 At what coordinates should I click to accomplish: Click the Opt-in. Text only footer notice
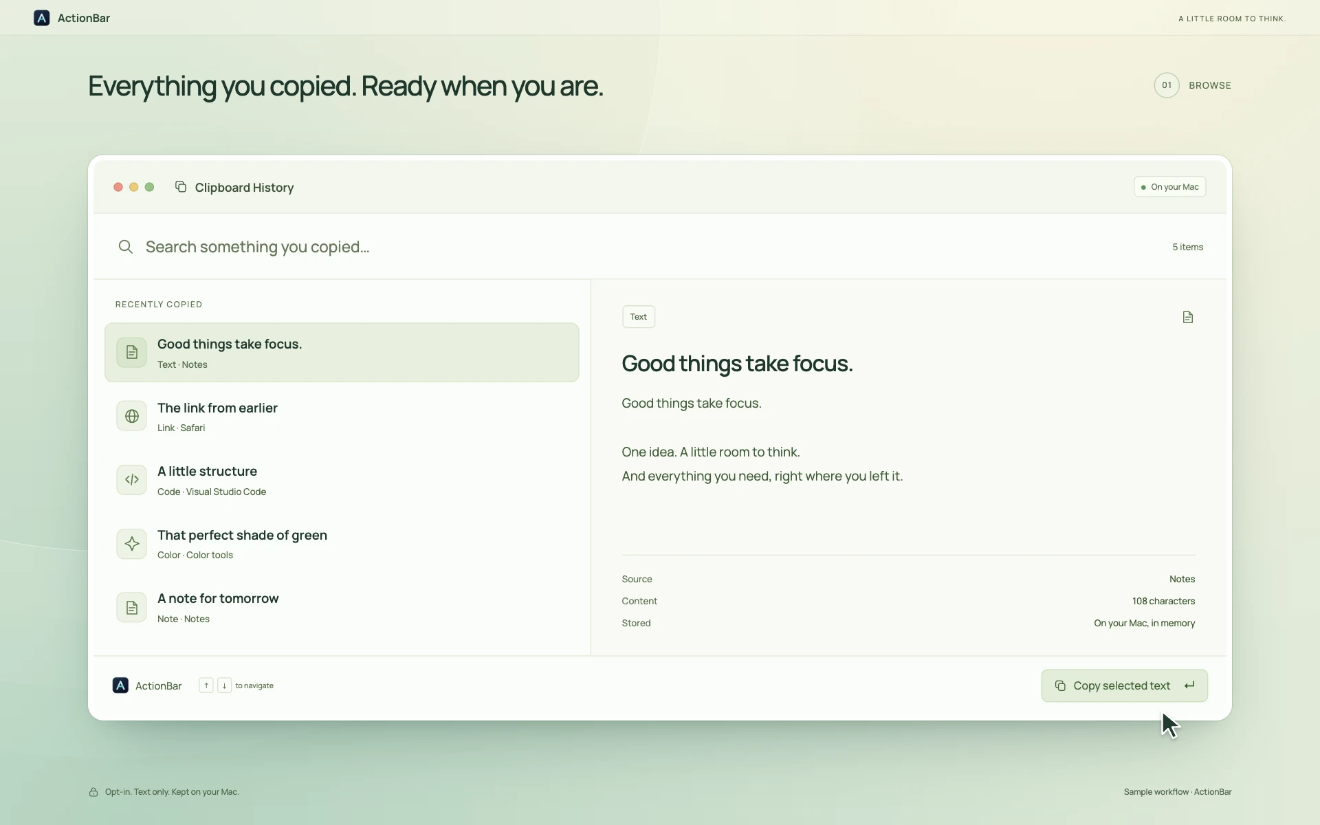172,792
